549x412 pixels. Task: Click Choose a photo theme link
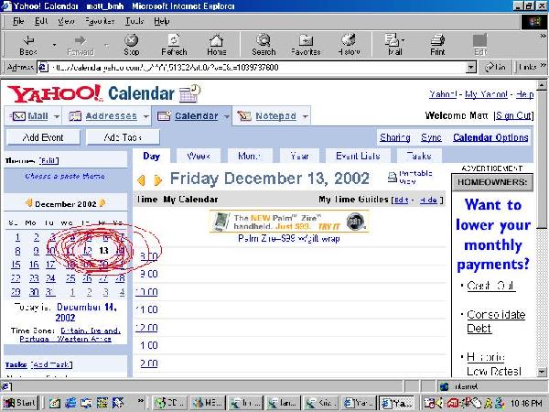click(65, 176)
